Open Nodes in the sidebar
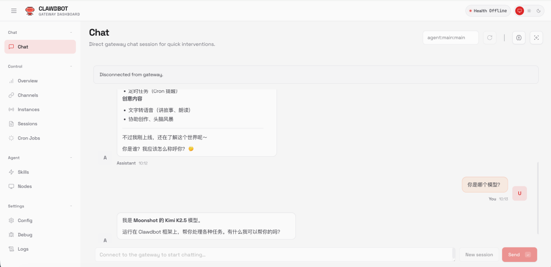 pyautogui.click(x=40, y=186)
